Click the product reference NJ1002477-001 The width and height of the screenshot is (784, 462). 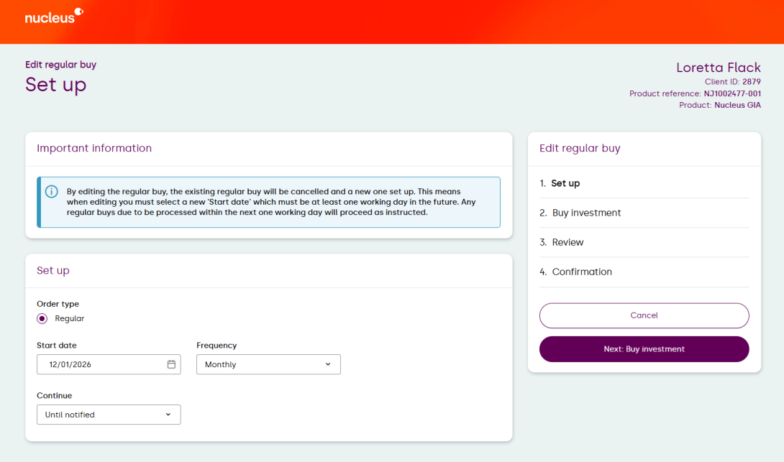(x=731, y=93)
